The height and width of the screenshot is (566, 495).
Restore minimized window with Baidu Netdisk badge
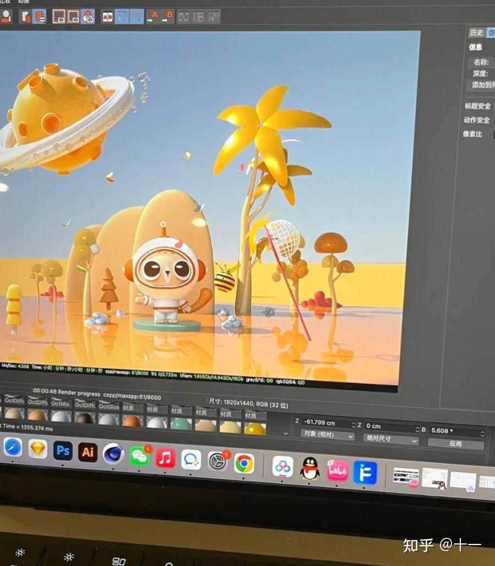[463, 481]
